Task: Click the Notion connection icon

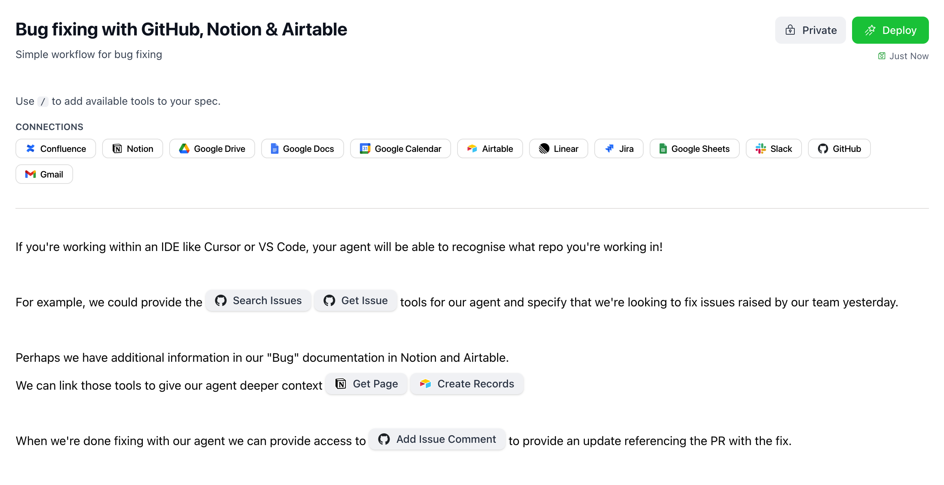Action: (117, 149)
